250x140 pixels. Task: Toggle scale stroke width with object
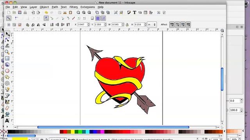[172, 24]
